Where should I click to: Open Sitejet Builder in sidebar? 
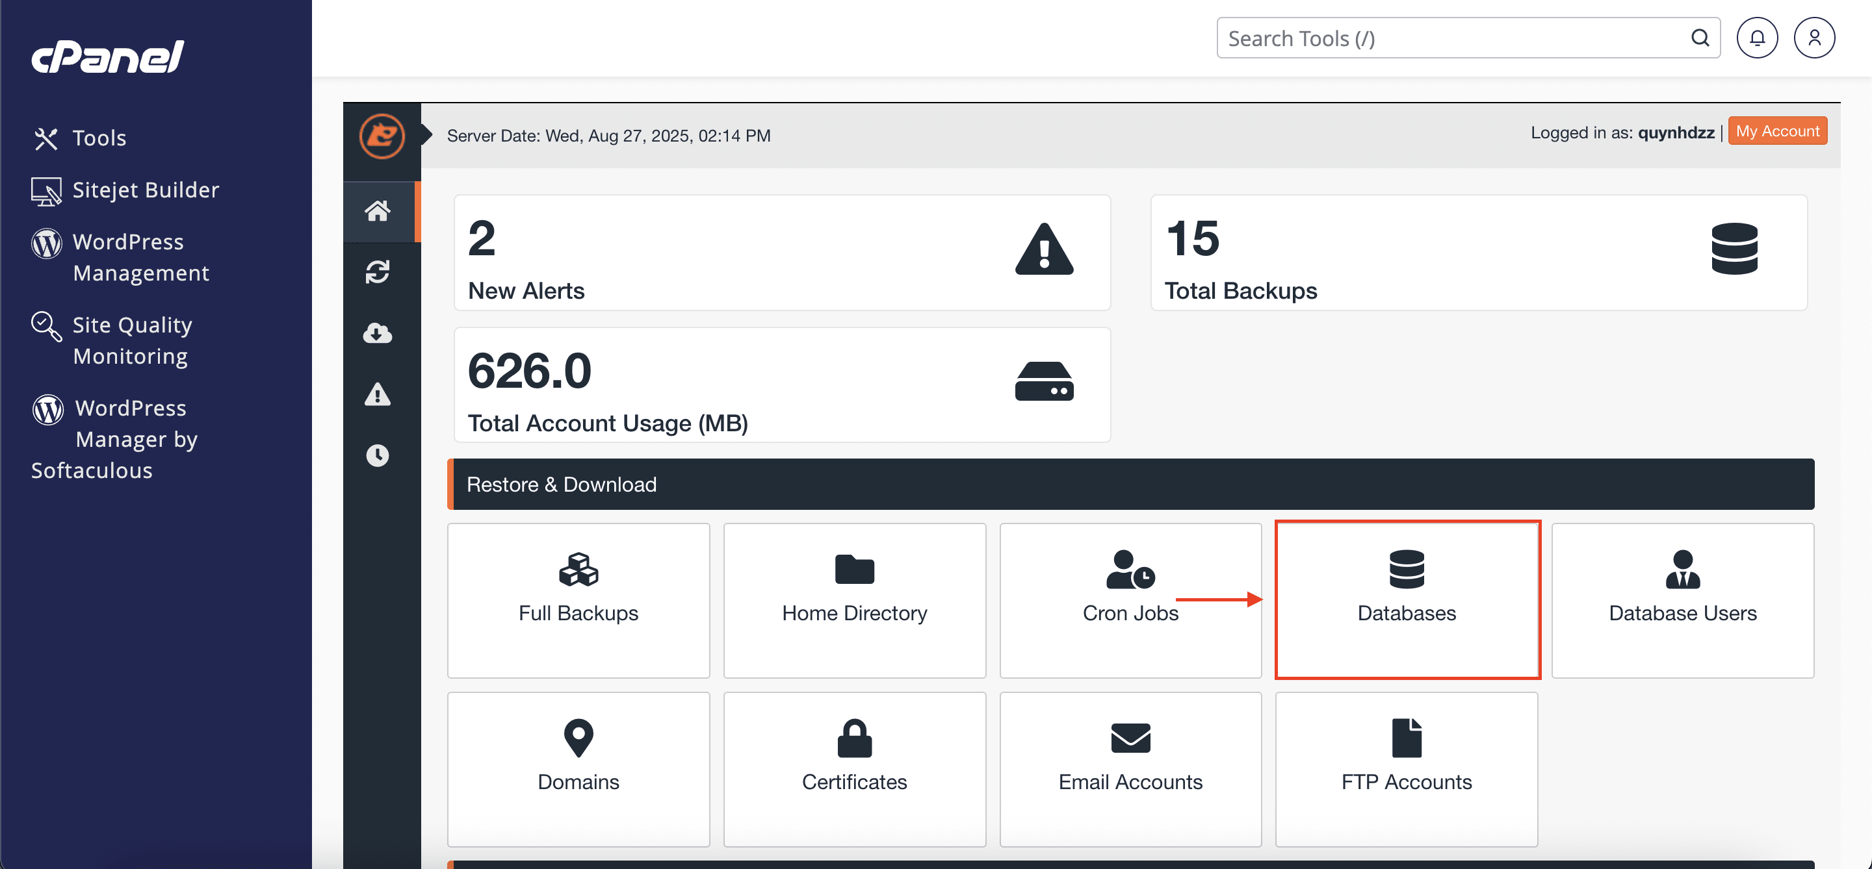click(x=144, y=190)
